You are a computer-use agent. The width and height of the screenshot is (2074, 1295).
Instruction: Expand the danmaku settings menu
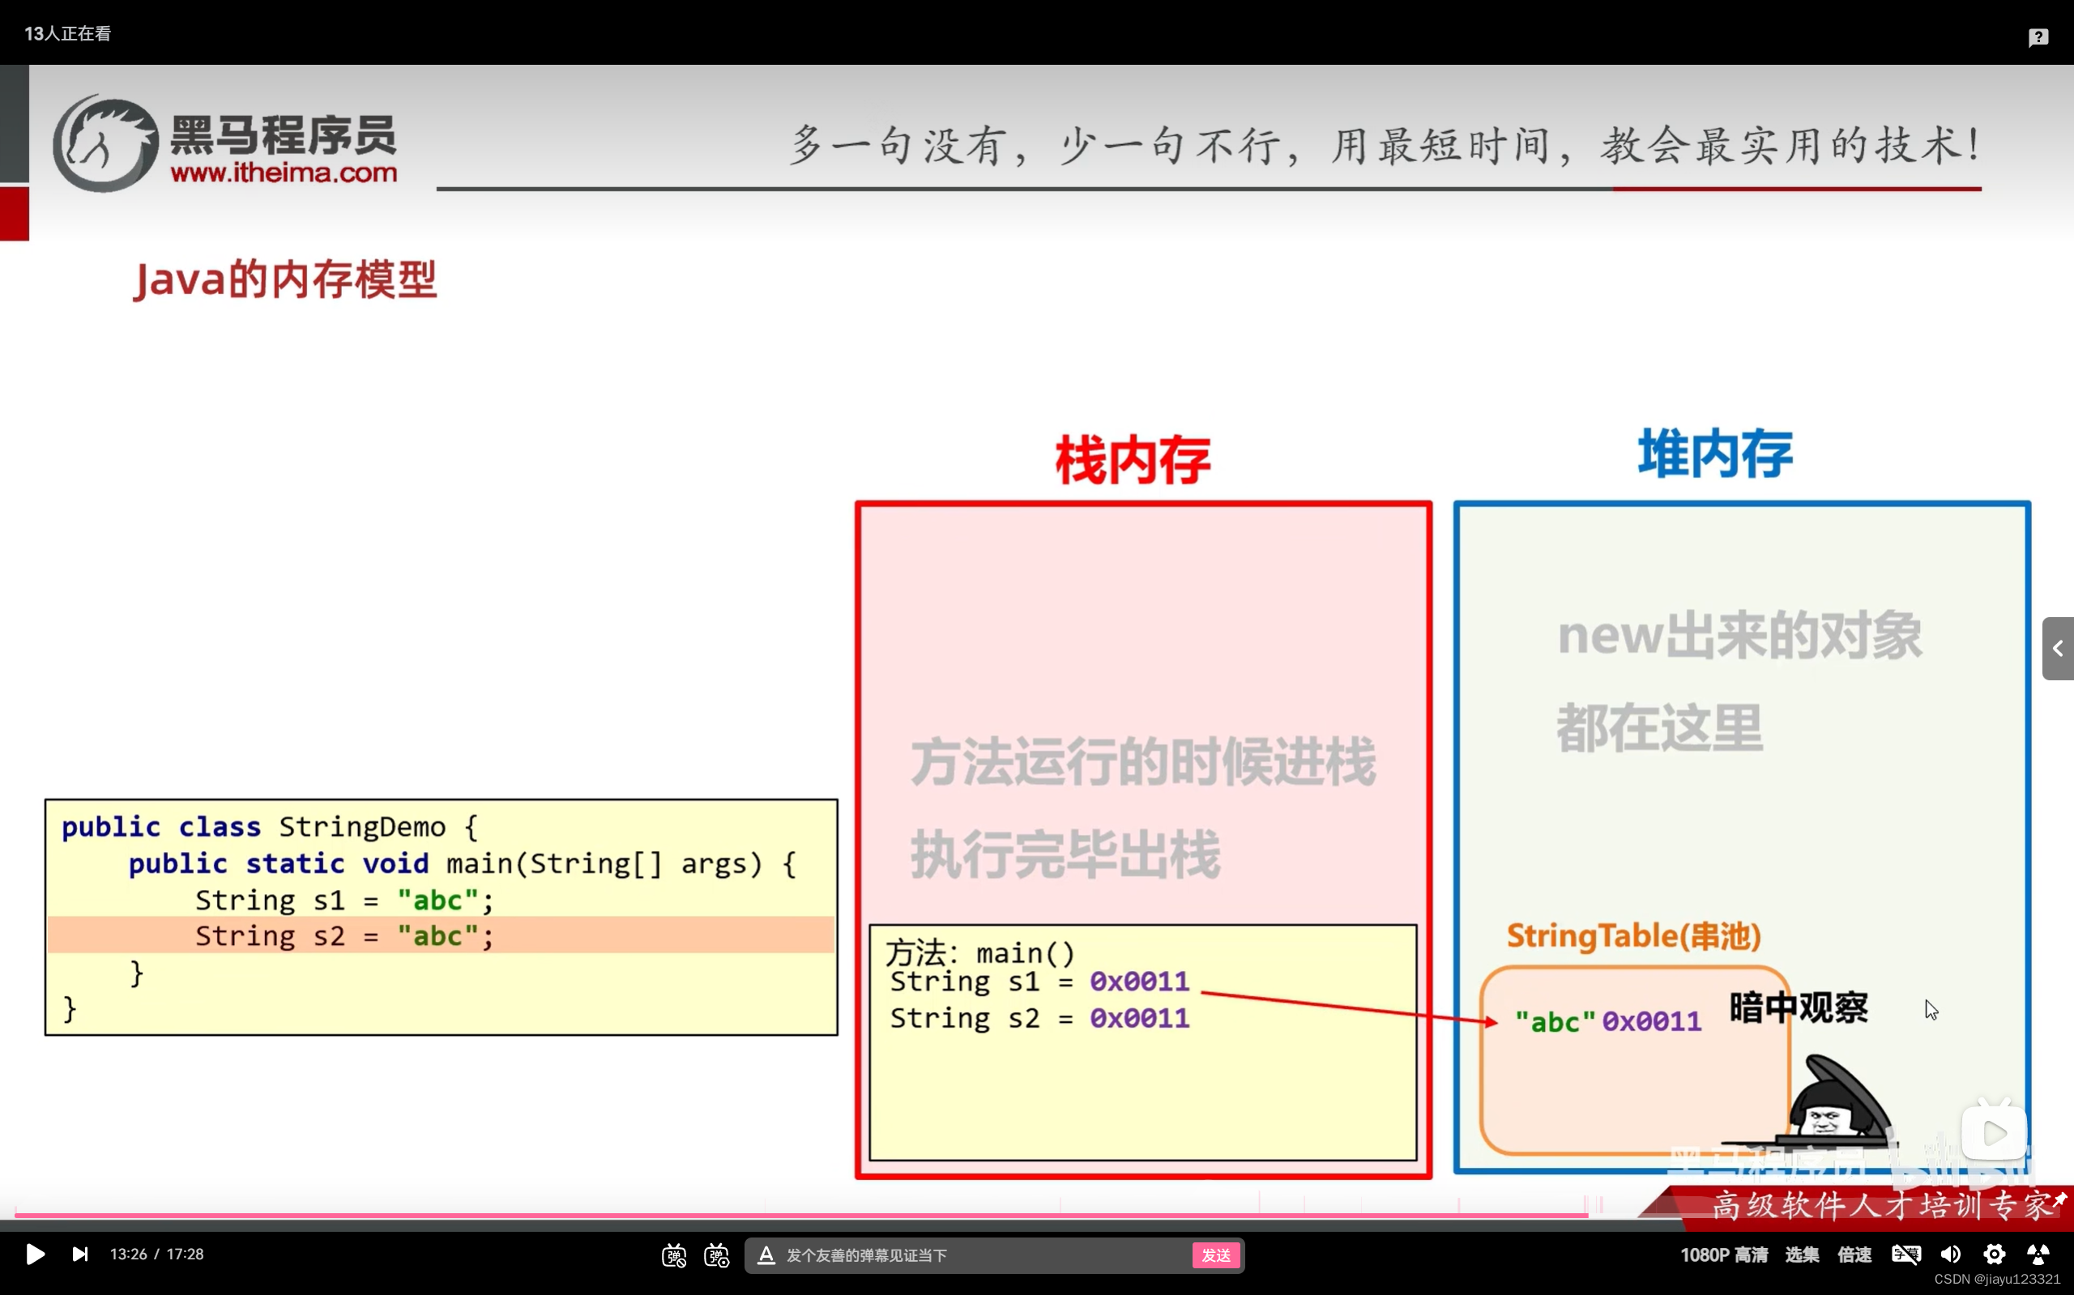(716, 1255)
